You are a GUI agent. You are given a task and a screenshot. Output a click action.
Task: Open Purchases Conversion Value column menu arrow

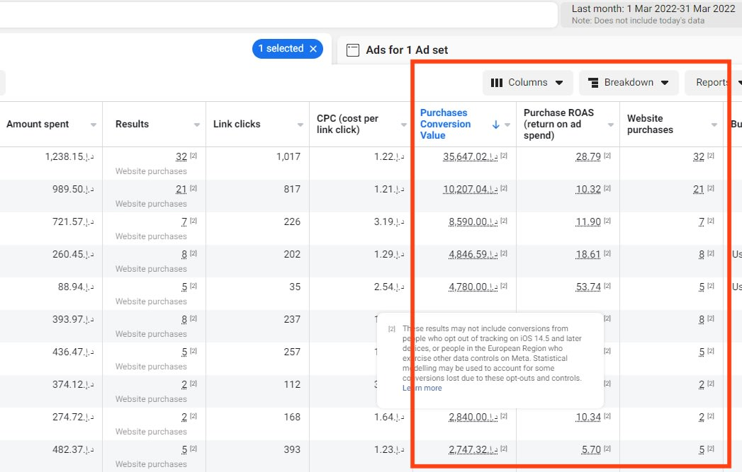click(507, 125)
